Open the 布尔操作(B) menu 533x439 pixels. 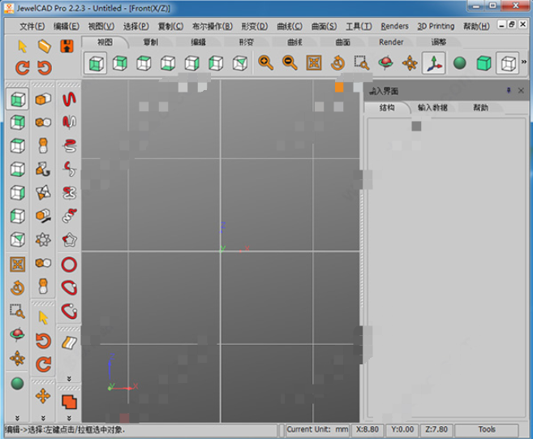212,26
